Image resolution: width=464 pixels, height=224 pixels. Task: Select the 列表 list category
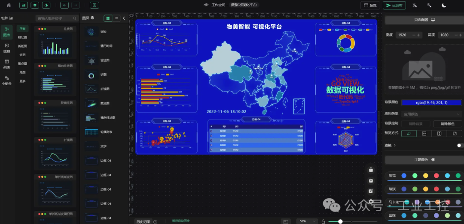click(7, 64)
